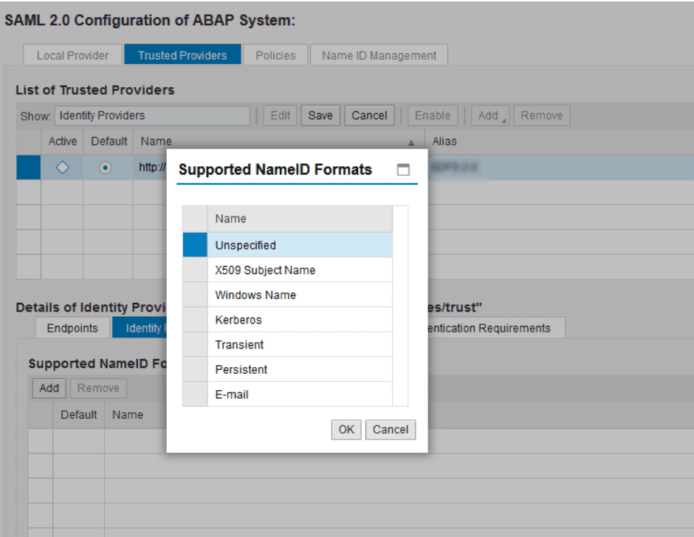Select Kerberos format
Image resolution: width=694 pixels, height=537 pixels.
coord(300,320)
